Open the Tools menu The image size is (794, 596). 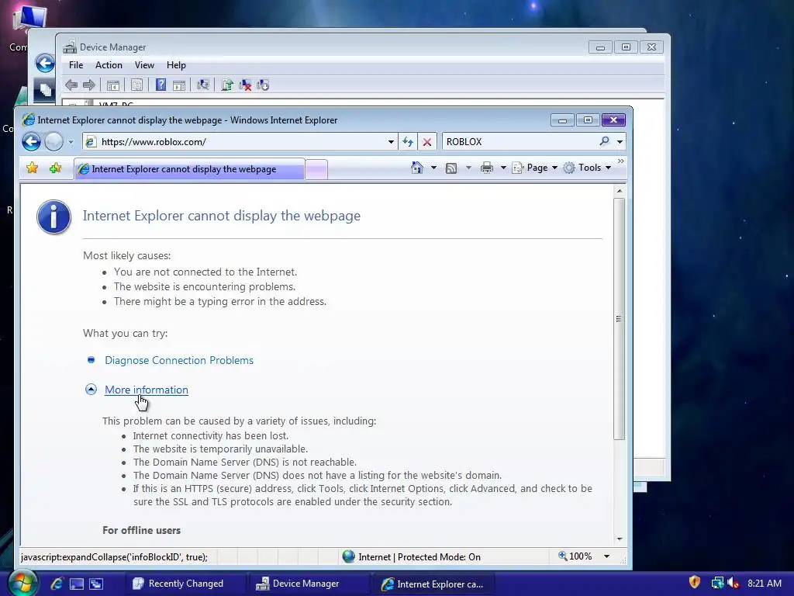click(588, 168)
